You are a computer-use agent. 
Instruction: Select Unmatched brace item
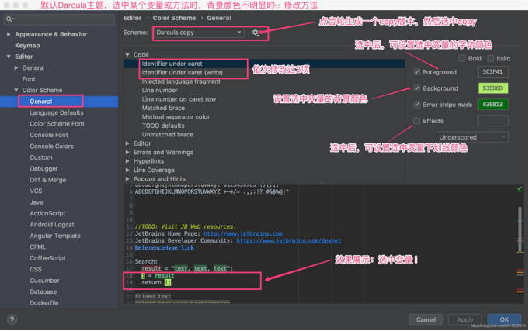point(168,135)
